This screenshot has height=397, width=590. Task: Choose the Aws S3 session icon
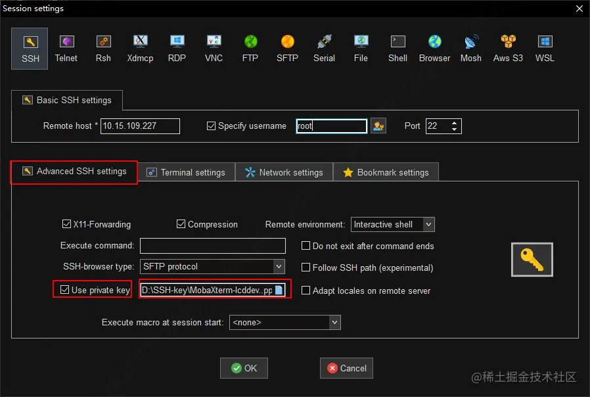(x=508, y=49)
